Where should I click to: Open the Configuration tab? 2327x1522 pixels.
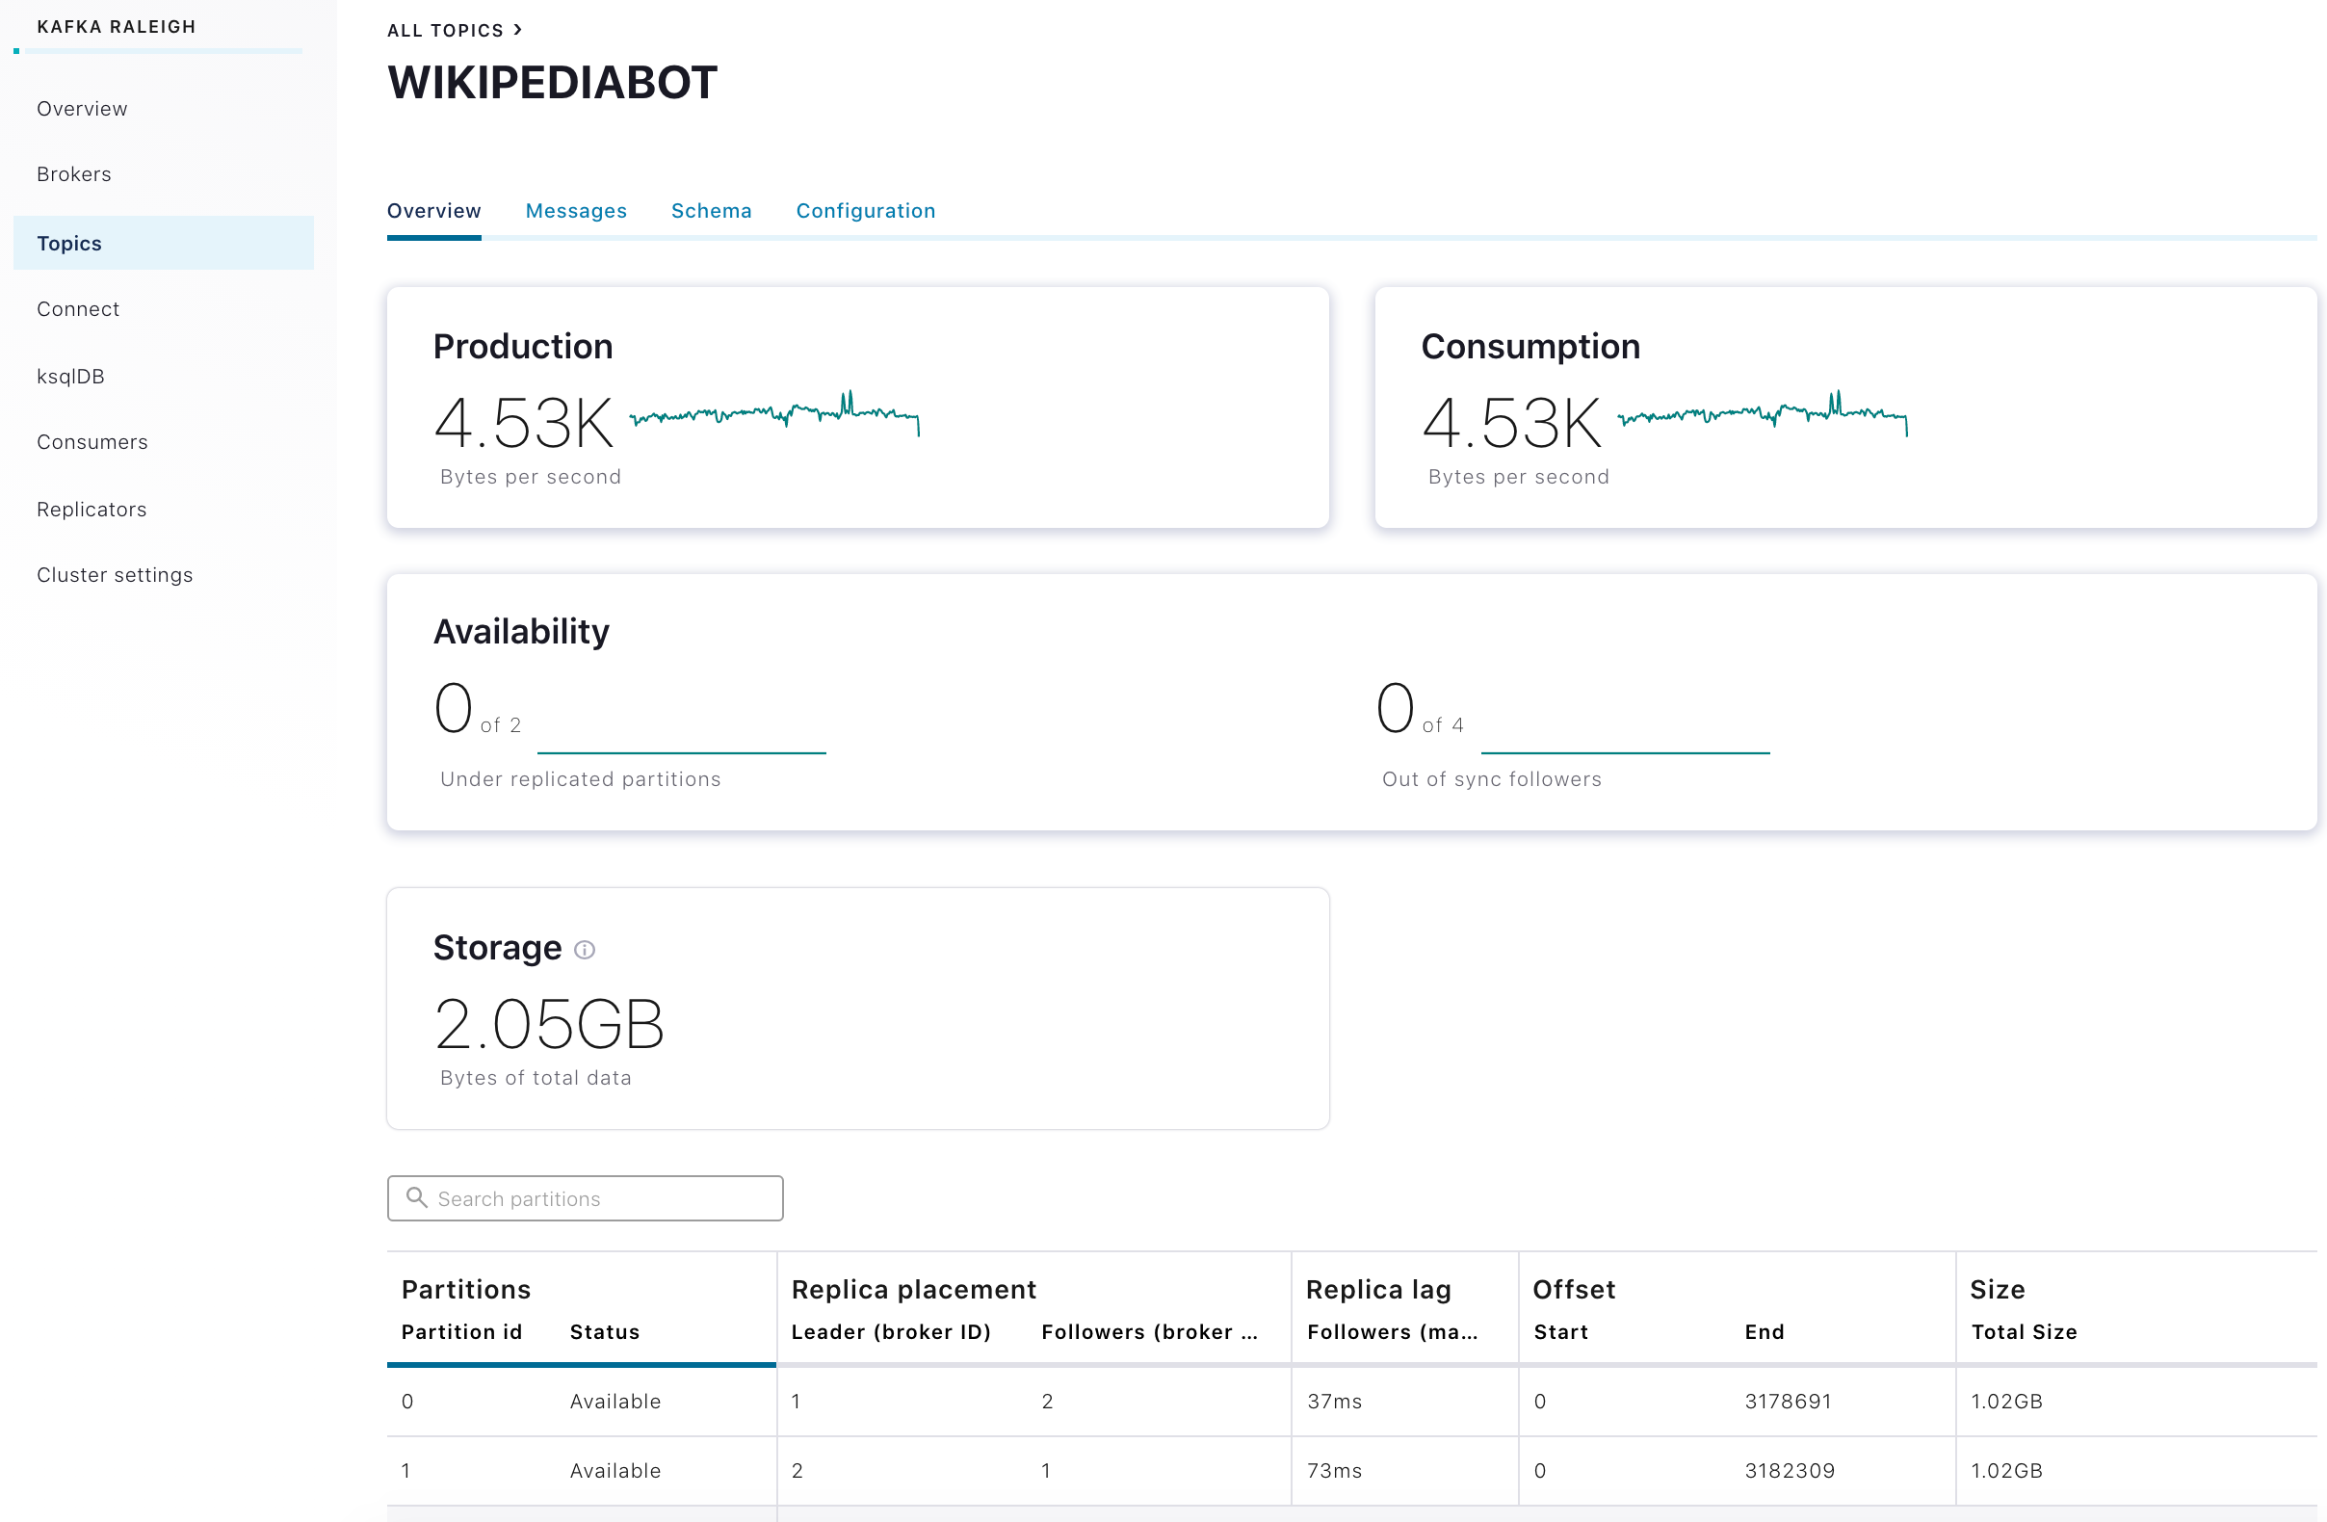click(865, 211)
